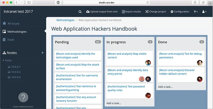Click the Pending column heading
This screenshot has height=109, width=213.
[62, 42]
